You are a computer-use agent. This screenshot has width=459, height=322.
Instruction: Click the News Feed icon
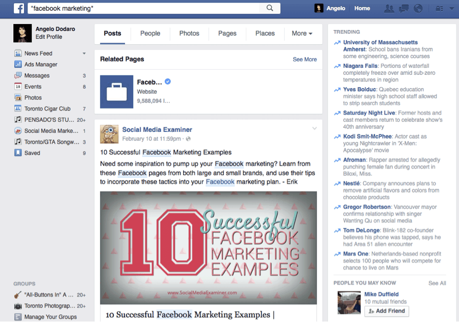(18, 53)
